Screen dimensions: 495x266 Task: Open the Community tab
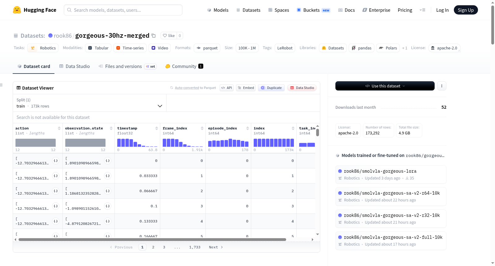[184, 66]
